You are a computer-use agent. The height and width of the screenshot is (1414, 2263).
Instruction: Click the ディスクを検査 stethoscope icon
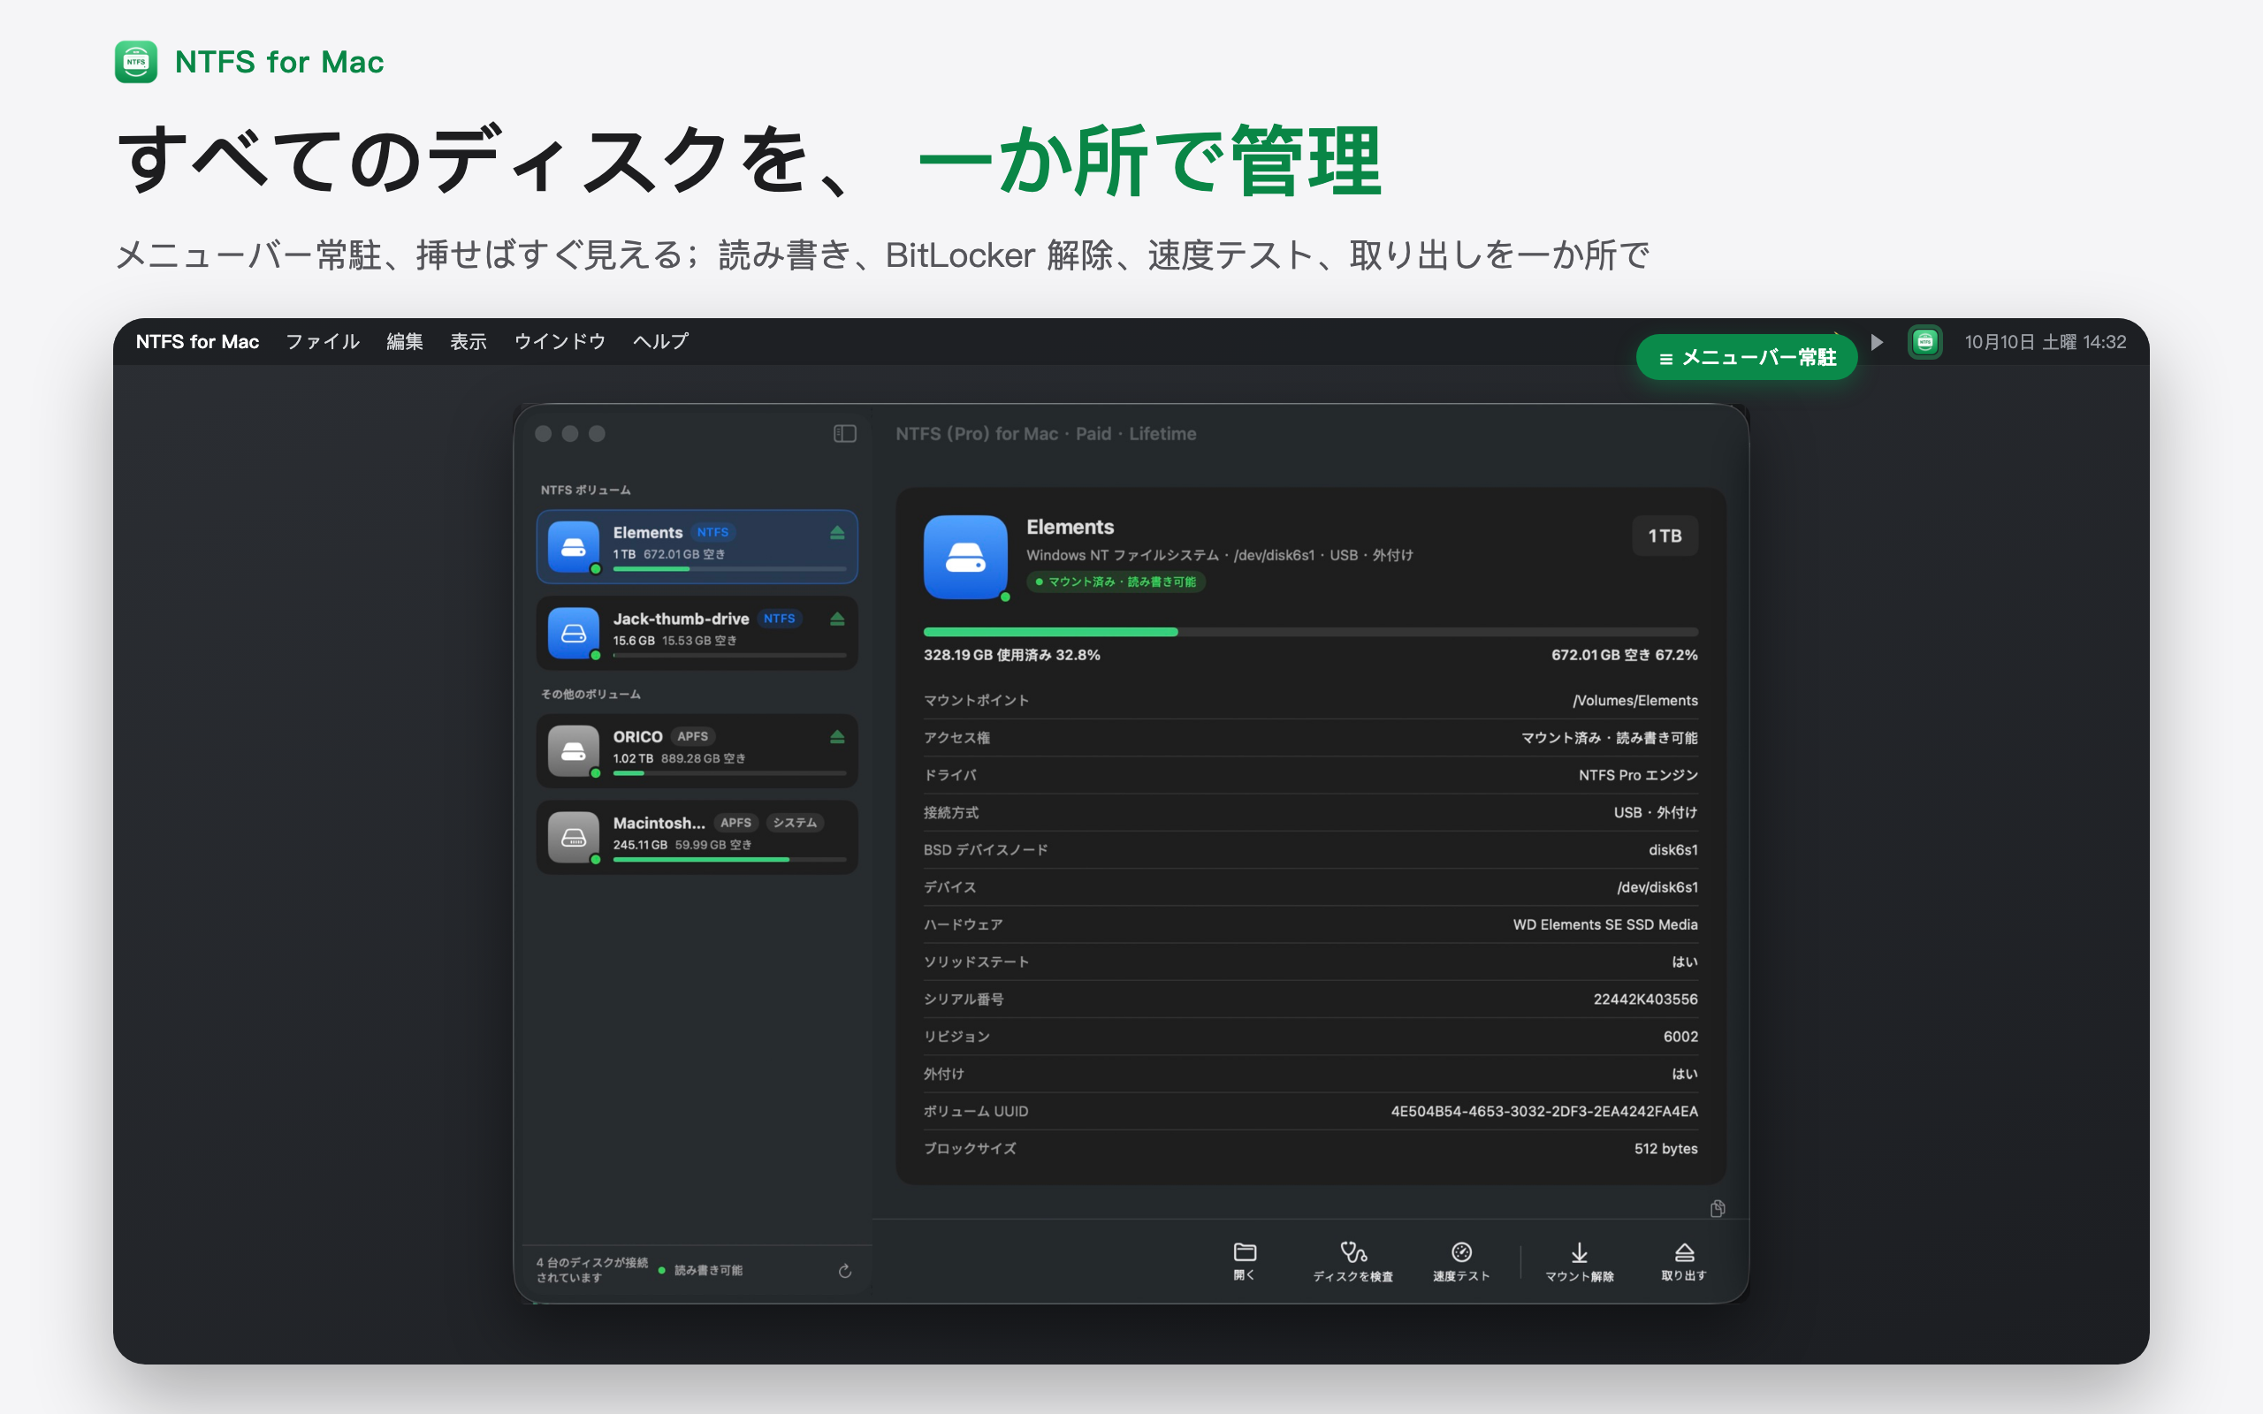(x=1353, y=1252)
